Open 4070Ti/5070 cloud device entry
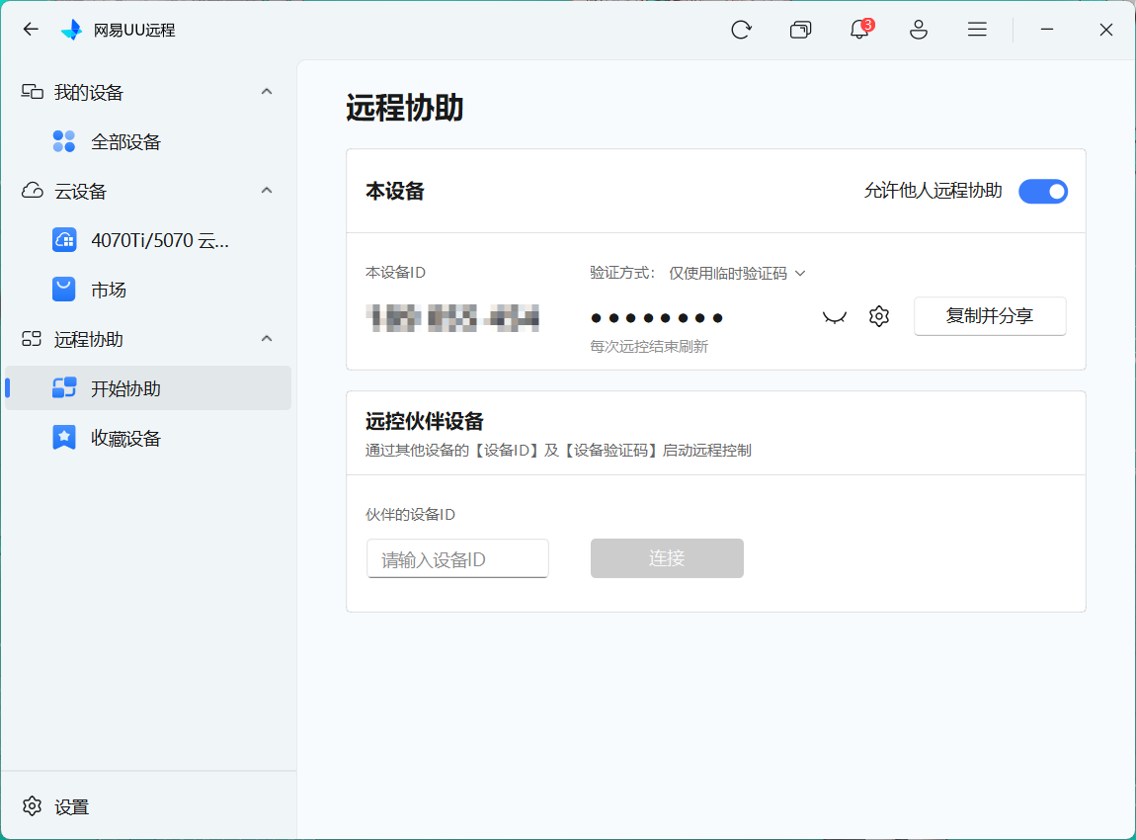Viewport: 1136px width, 840px height. (148, 240)
